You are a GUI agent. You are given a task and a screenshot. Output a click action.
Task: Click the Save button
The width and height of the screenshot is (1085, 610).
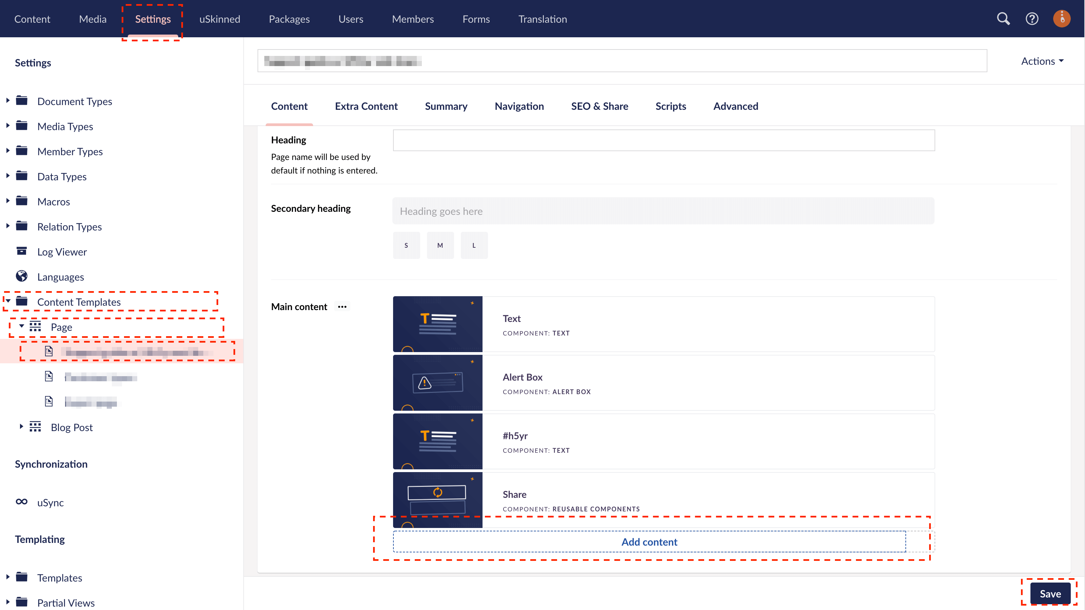point(1051,594)
